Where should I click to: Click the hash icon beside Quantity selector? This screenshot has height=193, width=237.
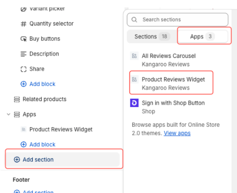pos(24,24)
